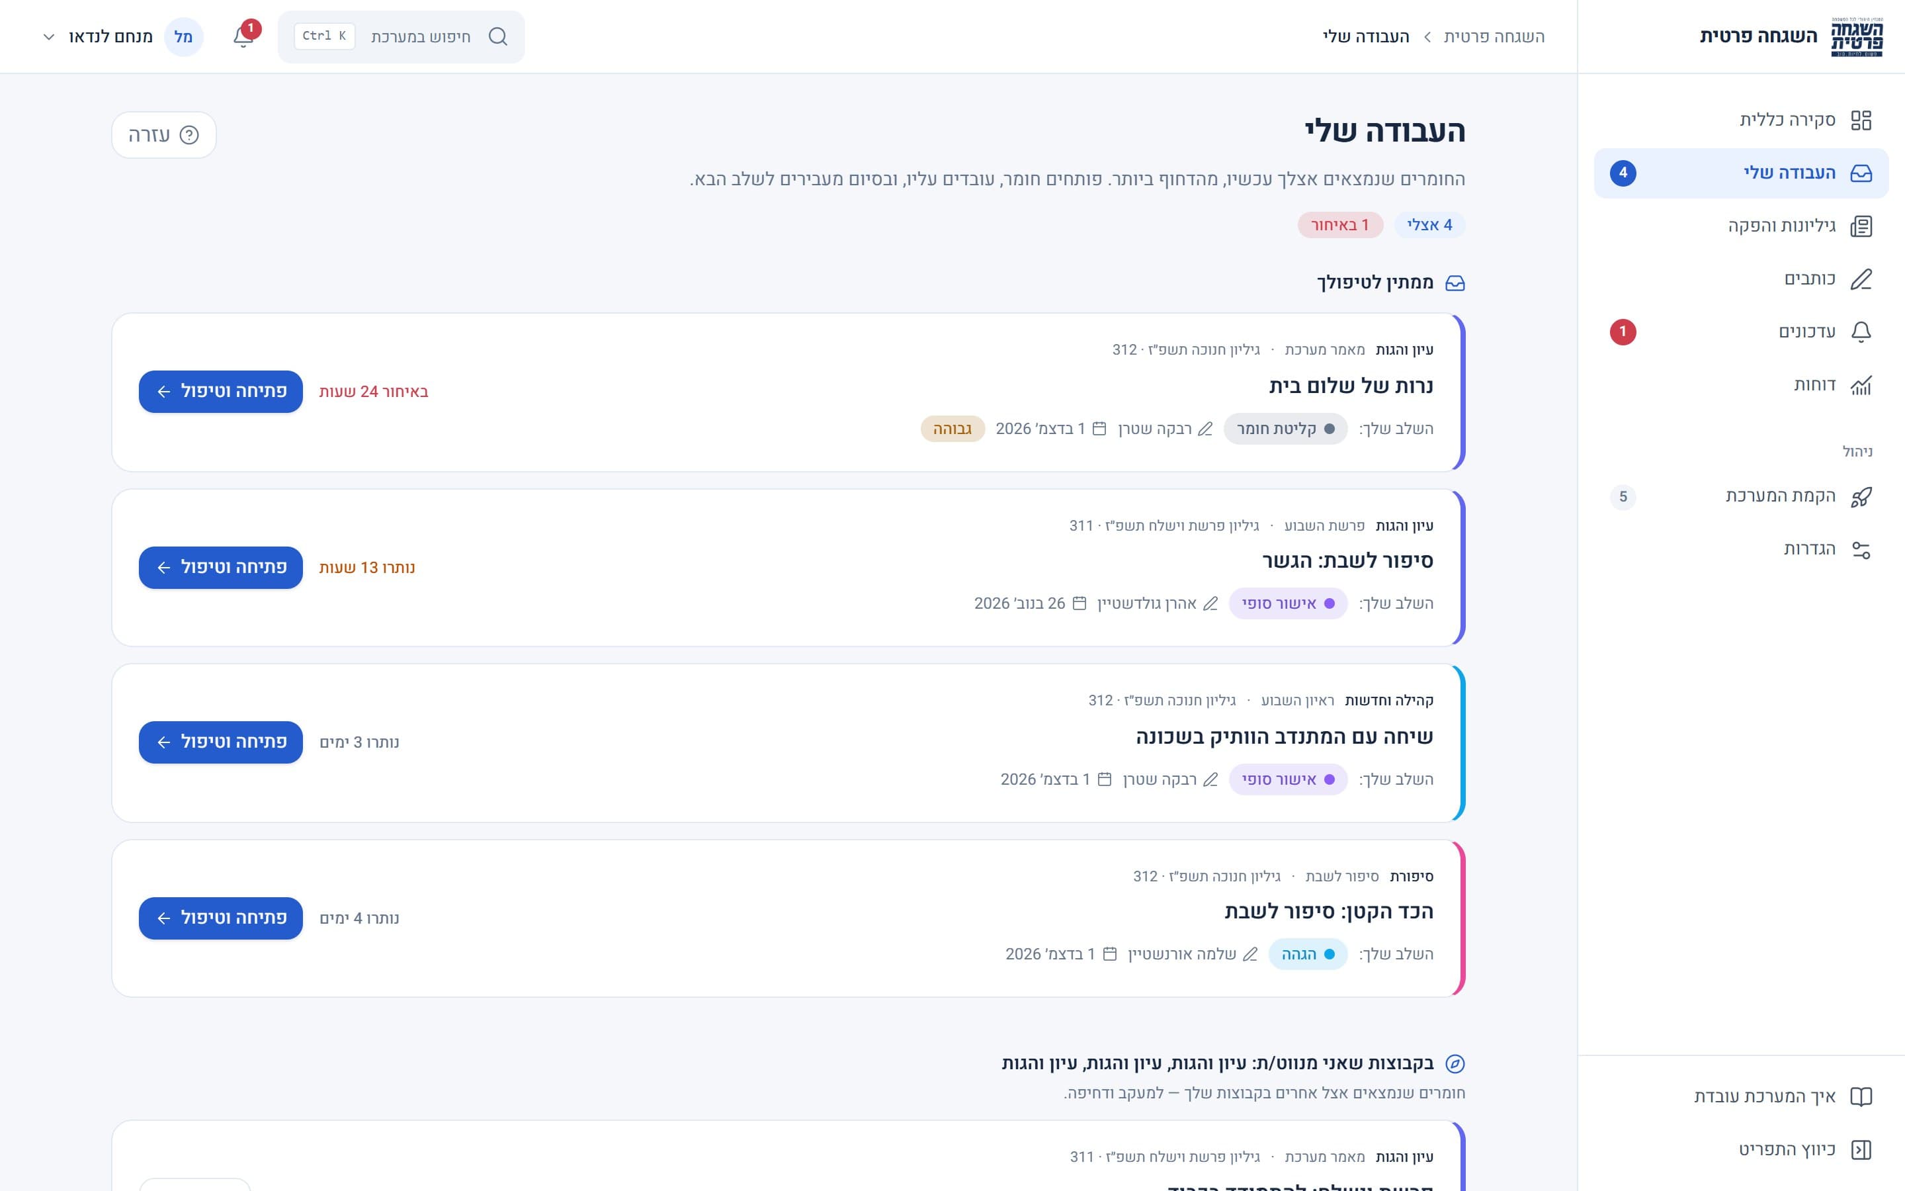
Task: Click the 1 באיחור filter chip
Action: 1340,225
